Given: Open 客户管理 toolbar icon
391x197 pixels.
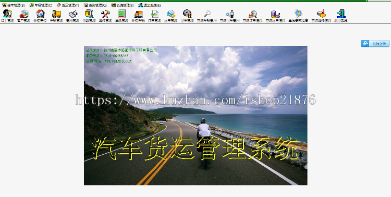Looking at the screenshot, I should pyautogui.click(x=23, y=16).
